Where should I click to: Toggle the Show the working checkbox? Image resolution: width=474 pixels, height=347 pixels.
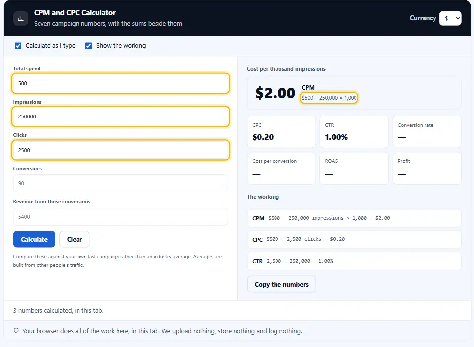88,46
